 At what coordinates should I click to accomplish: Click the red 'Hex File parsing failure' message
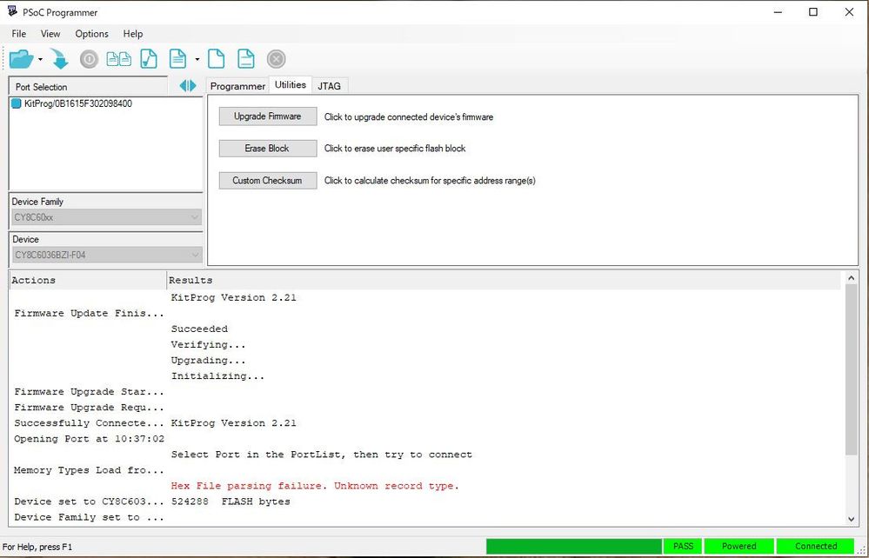(x=315, y=486)
